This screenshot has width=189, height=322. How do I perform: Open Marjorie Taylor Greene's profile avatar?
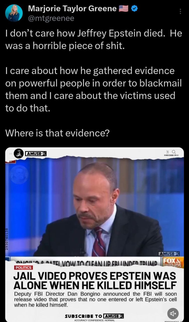pyautogui.click(x=14, y=13)
